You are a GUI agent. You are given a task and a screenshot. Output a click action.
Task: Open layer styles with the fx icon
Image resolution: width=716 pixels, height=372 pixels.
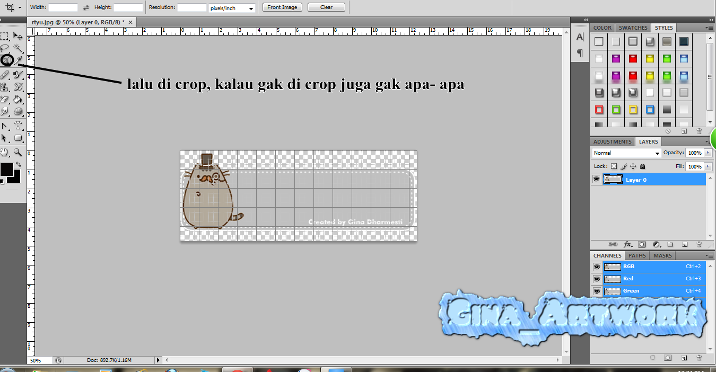(x=628, y=244)
